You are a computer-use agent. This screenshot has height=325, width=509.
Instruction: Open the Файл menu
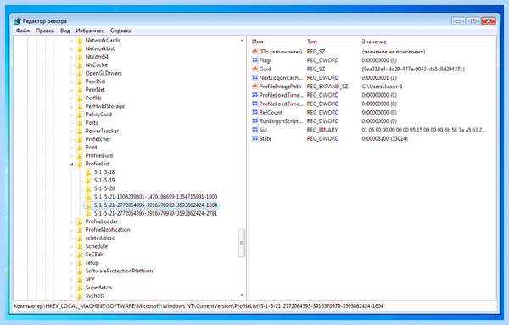(x=23, y=31)
